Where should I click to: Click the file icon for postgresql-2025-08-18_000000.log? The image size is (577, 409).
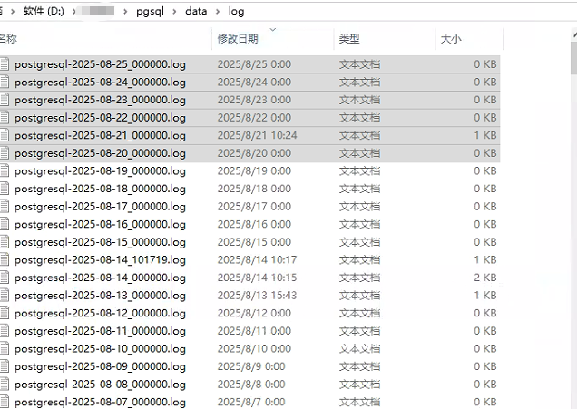pyautogui.click(x=4, y=189)
